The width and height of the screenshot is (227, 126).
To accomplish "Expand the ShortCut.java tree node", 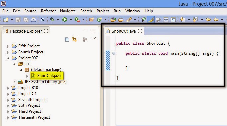I will point(27,76).
